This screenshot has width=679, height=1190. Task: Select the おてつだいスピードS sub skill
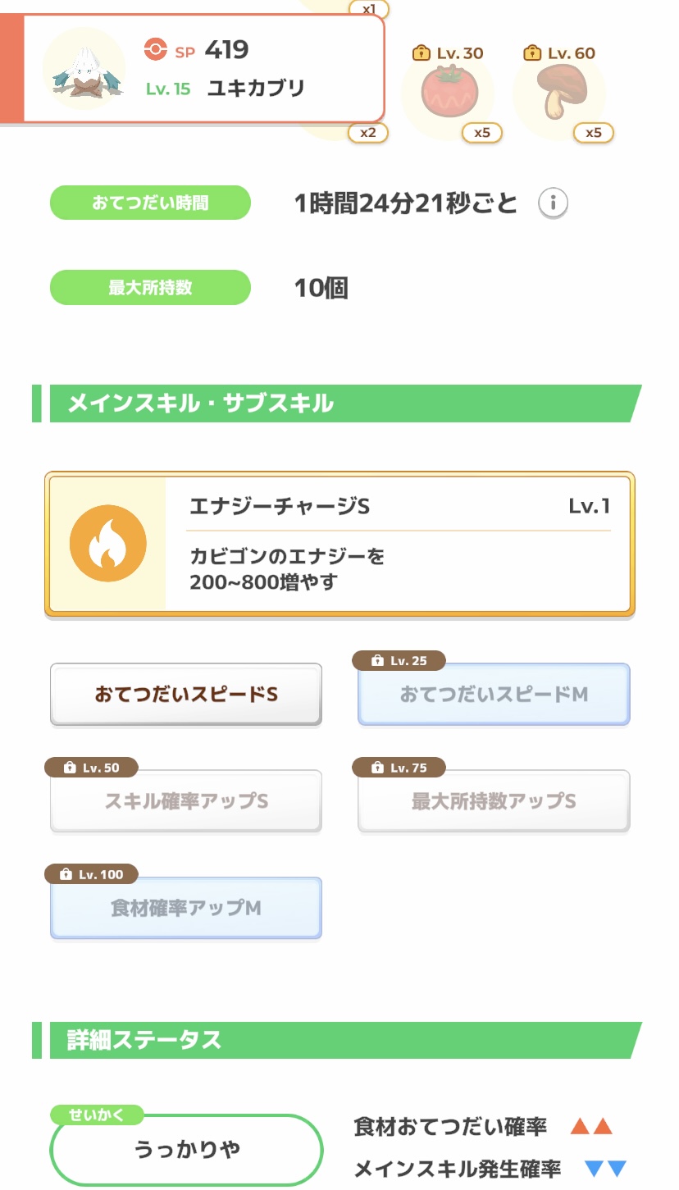click(186, 695)
